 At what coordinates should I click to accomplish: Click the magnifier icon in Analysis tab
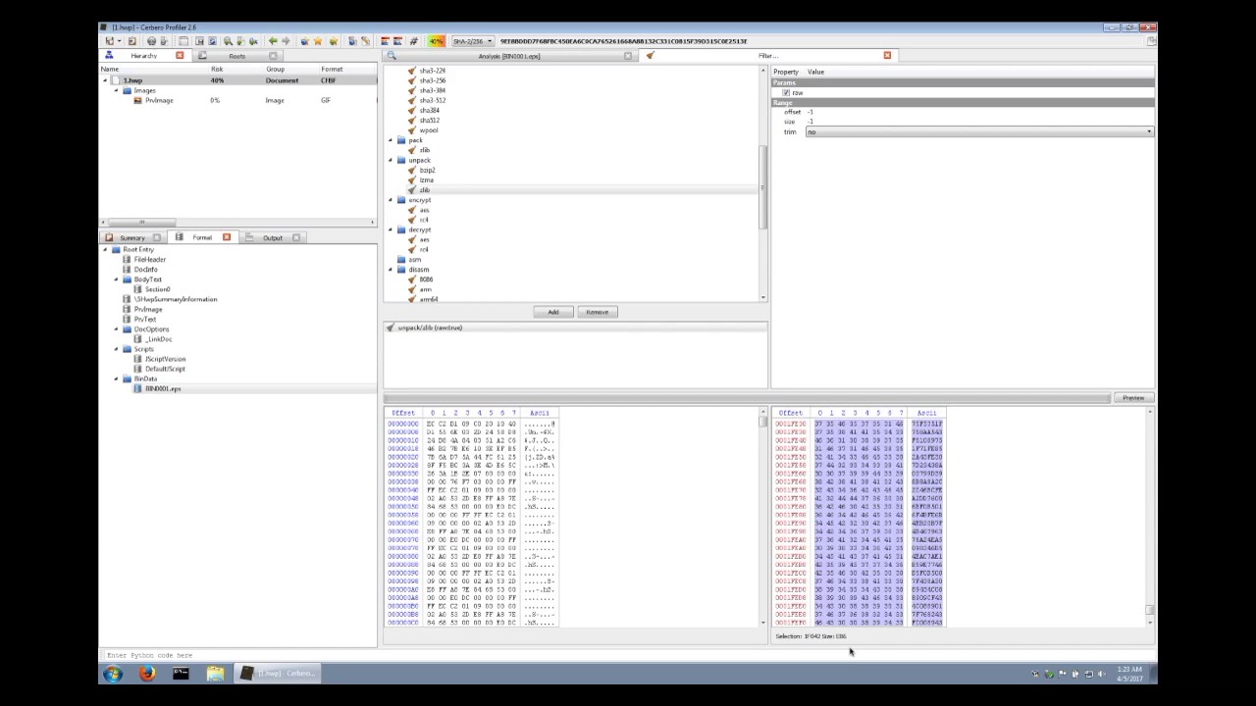(392, 56)
